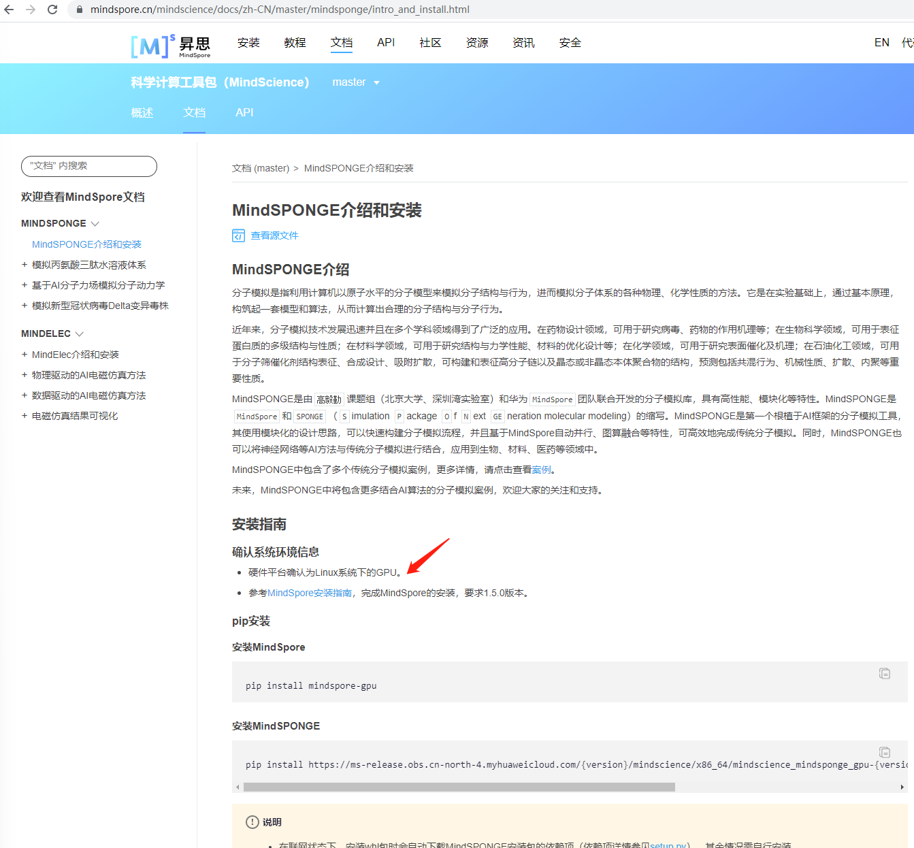Select the 文档 tab in the blue banner
Image resolution: width=914 pixels, height=848 pixels.
(194, 113)
